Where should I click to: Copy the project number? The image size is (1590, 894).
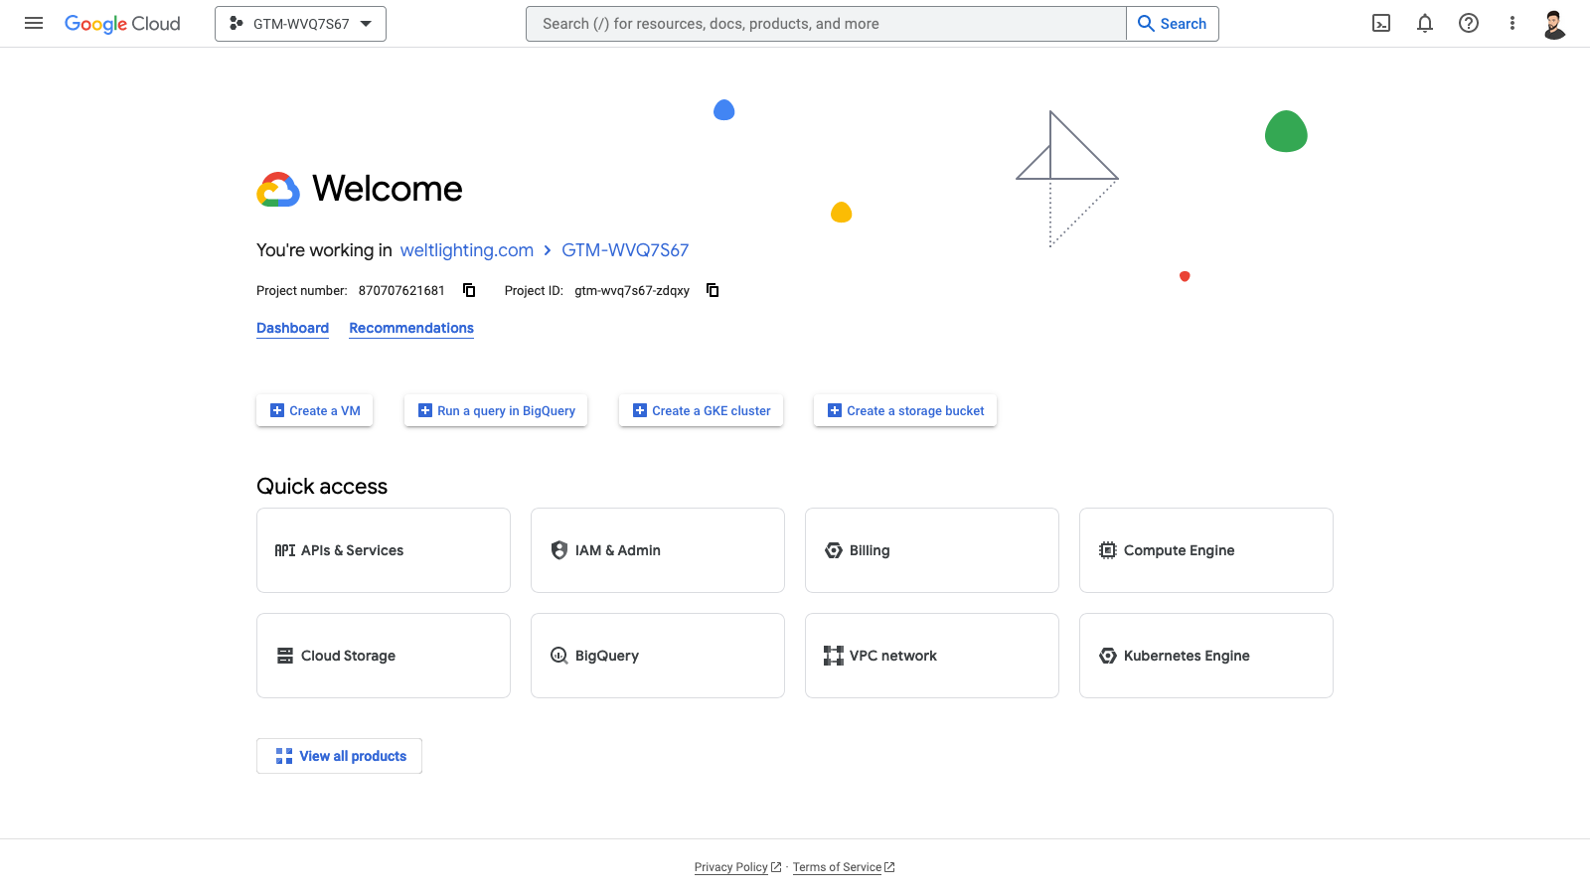pyautogui.click(x=469, y=290)
